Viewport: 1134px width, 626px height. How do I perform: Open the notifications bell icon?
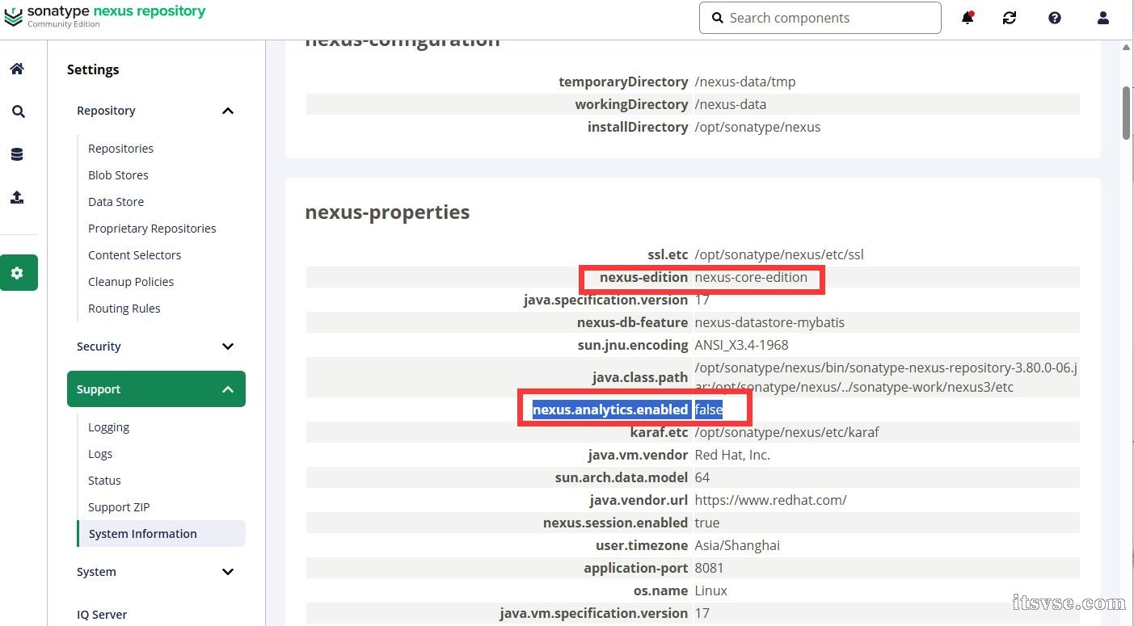point(967,18)
